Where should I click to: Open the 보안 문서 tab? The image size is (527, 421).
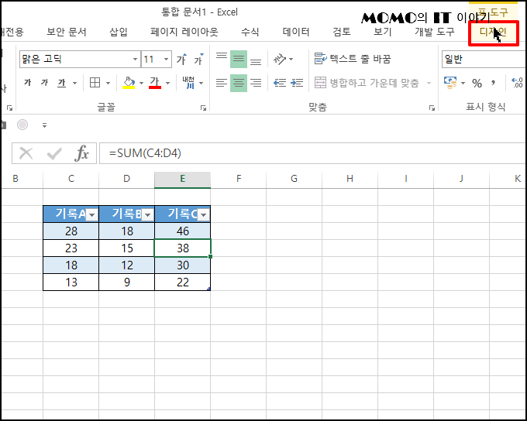coord(67,32)
